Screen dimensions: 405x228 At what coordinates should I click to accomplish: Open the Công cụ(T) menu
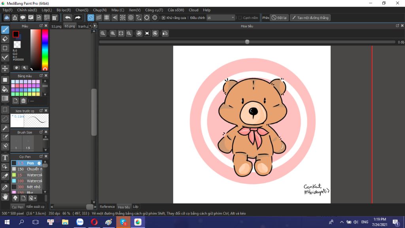(154, 10)
